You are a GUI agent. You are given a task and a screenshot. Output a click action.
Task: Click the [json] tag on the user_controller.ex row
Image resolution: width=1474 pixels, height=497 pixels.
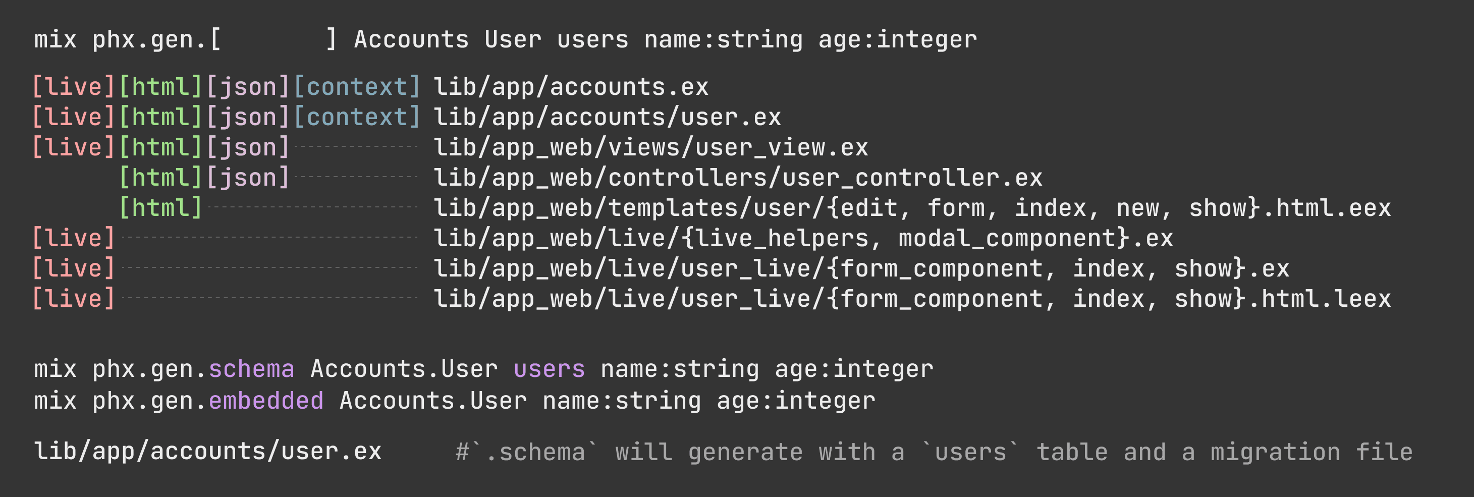click(248, 177)
